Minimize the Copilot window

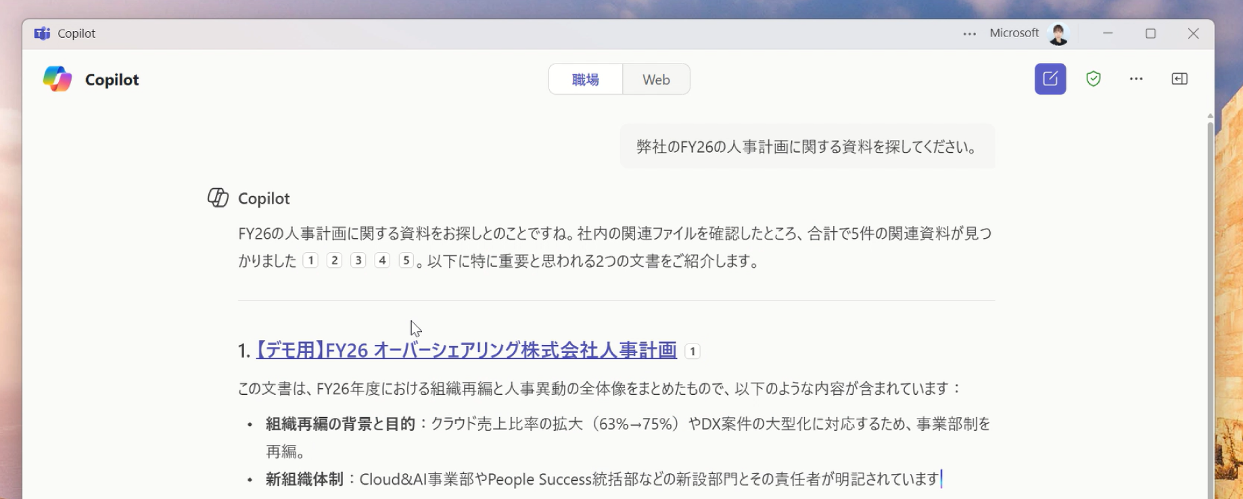[1108, 34]
